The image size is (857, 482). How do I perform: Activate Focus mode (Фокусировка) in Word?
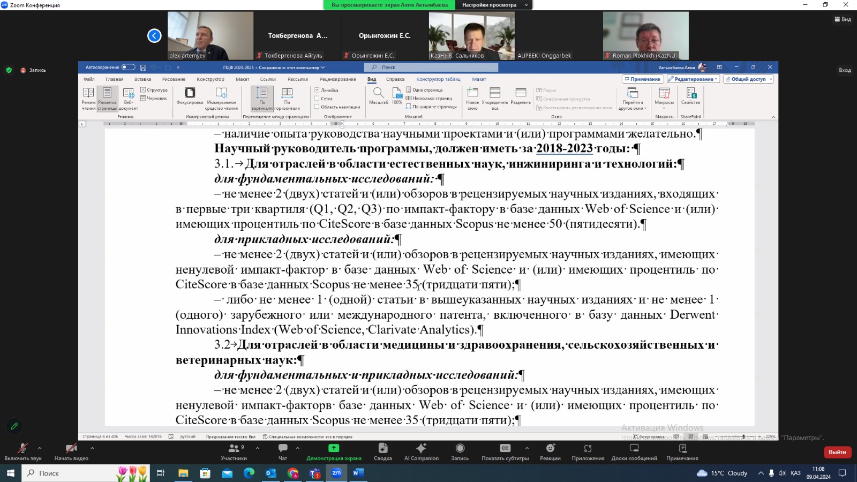[x=190, y=96]
